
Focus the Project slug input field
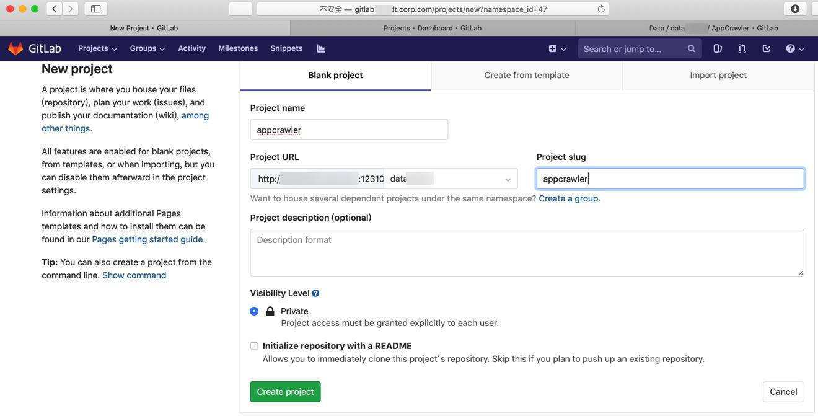tap(670, 179)
